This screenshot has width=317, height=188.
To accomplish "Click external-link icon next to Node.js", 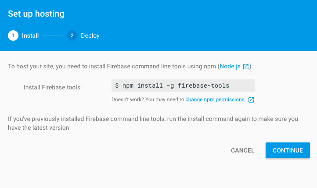I will 245,67.
